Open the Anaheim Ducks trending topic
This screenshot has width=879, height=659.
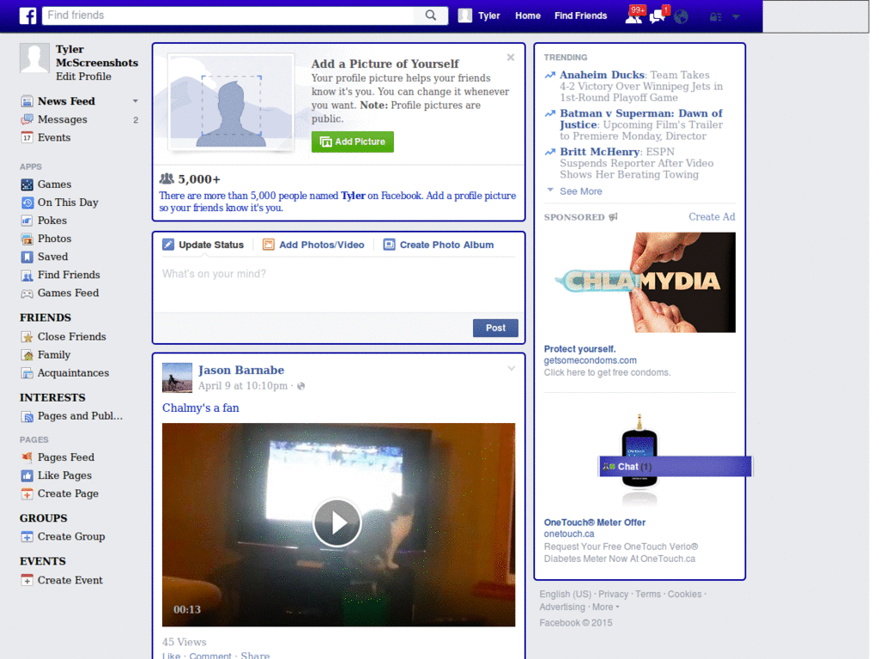(602, 75)
